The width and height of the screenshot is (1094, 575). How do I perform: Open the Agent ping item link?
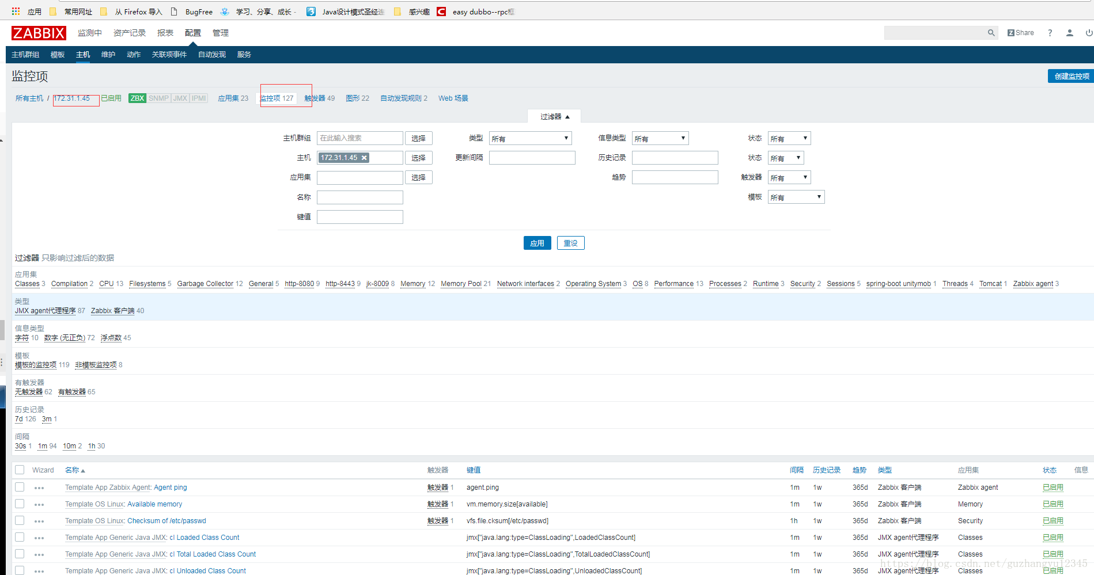click(171, 488)
